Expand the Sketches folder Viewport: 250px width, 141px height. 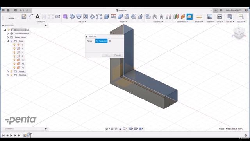click(8, 75)
